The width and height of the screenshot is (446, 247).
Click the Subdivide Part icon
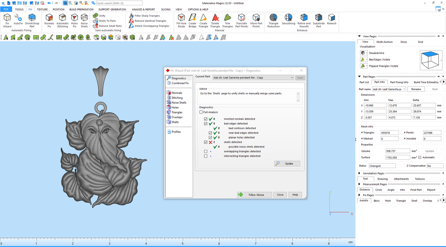tap(319, 21)
